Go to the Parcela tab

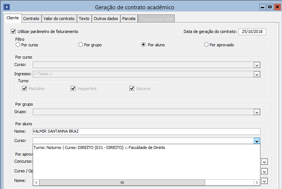point(129,19)
